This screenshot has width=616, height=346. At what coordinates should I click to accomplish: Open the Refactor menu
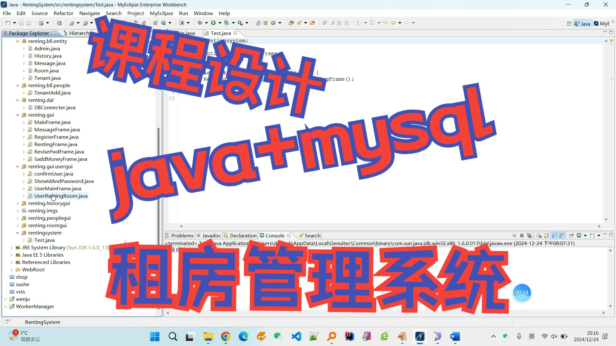(64, 13)
